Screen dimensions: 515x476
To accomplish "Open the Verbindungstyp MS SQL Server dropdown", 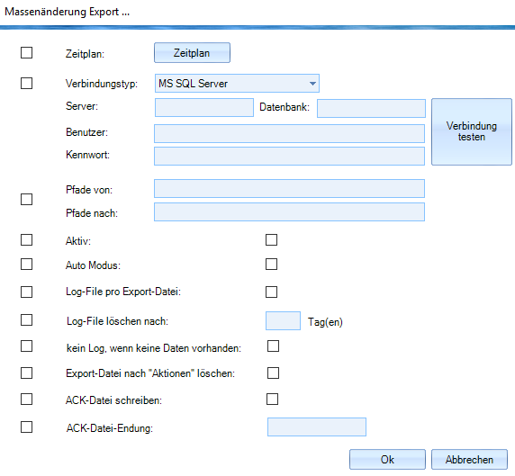I will pos(237,84).
